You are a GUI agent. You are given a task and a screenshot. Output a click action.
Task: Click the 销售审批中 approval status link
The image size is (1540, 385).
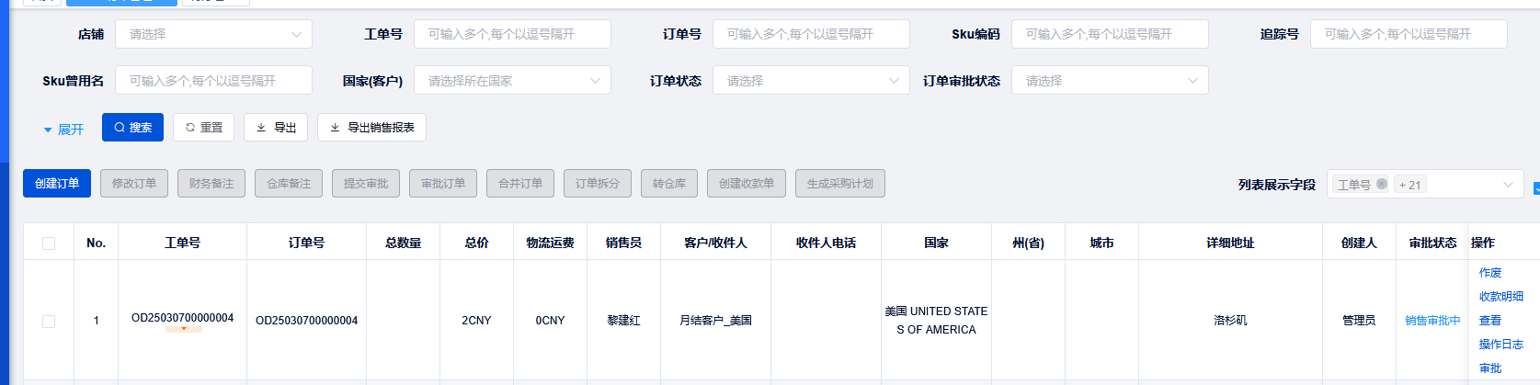click(1432, 321)
